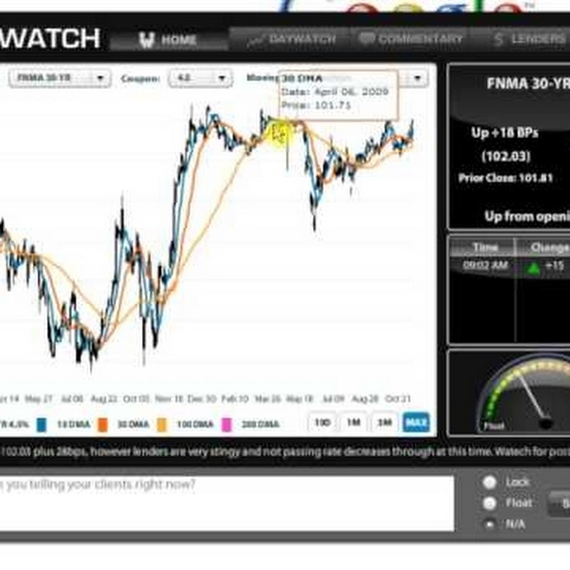Click the Lenders dollar sign icon
This screenshot has height=570, width=570.
coord(499,39)
